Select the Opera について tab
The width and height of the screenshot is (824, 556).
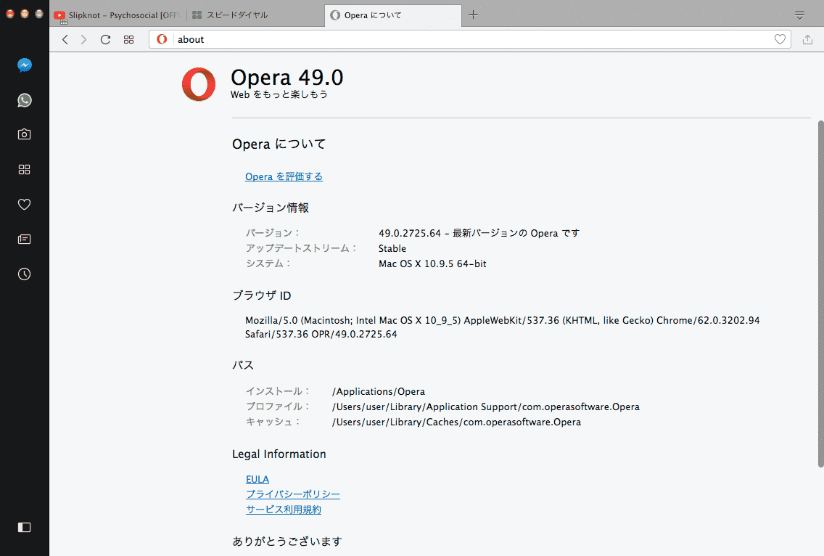[393, 15]
